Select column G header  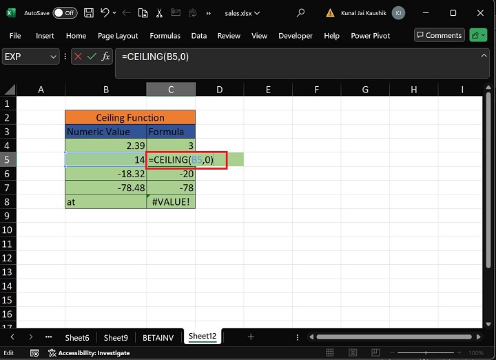pyautogui.click(x=365, y=90)
